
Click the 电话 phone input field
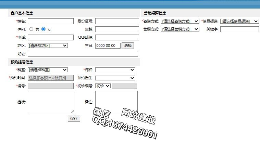click(51, 37)
